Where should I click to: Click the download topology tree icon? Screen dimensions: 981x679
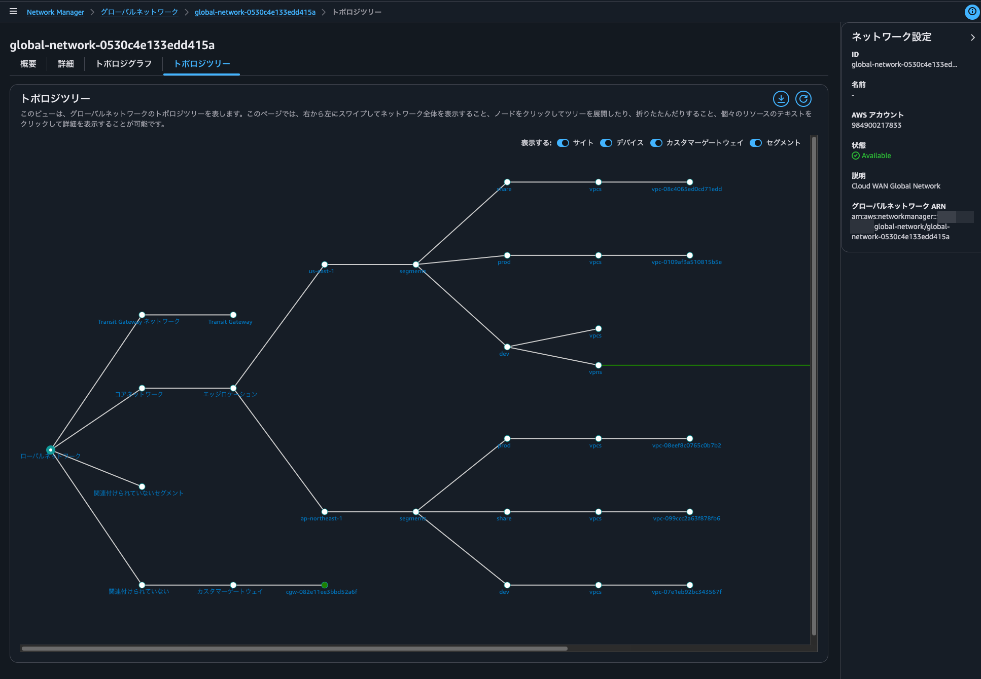coord(781,98)
